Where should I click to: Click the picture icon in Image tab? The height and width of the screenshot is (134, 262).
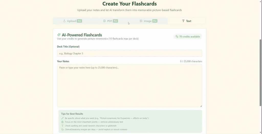[x=141, y=21]
